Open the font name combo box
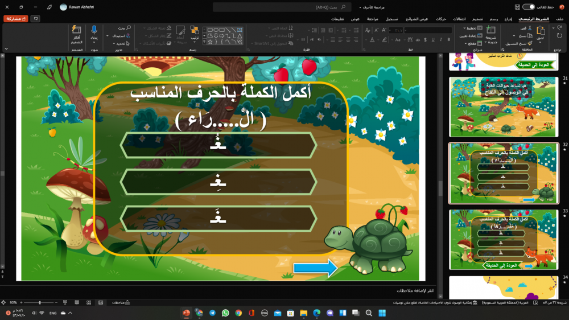The image size is (569, 320). (428, 31)
